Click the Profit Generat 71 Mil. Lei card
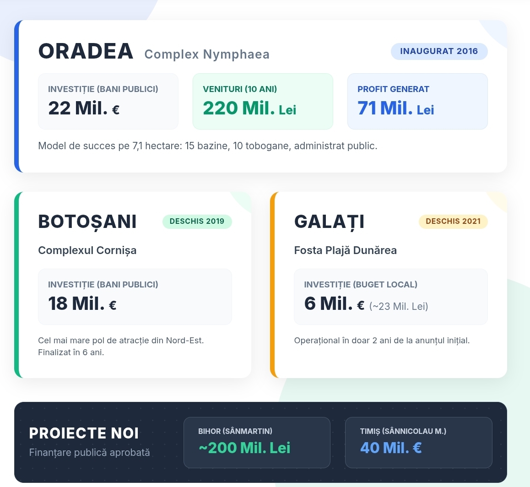The width and height of the screenshot is (530, 487). (417, 102)
